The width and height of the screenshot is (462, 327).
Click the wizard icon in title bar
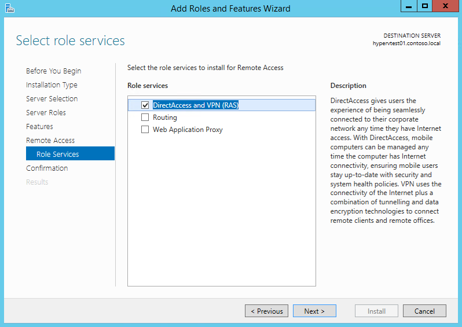tap(9, 8)
